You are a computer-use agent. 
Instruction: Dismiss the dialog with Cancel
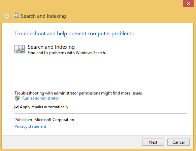(178, 142)
